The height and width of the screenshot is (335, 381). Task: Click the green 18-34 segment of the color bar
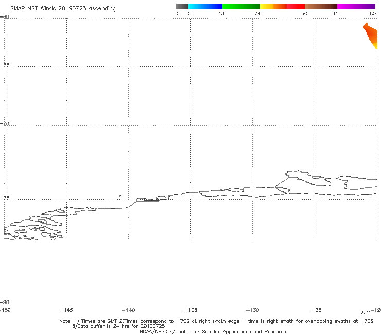coord(241,6)
